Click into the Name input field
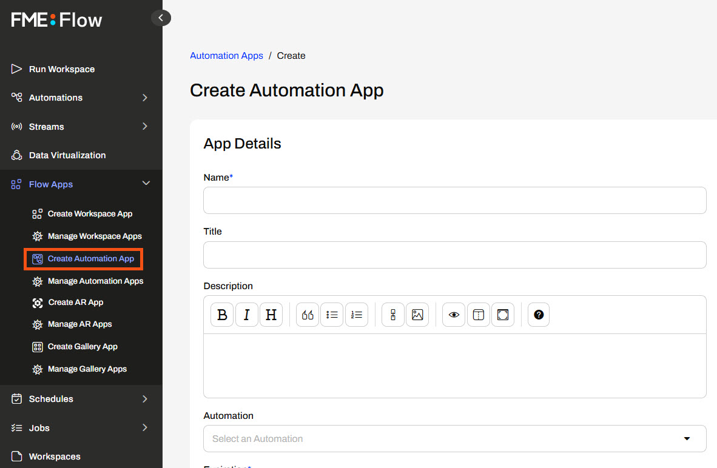Viewport: 717px width, 468px height. coord(454,201)
